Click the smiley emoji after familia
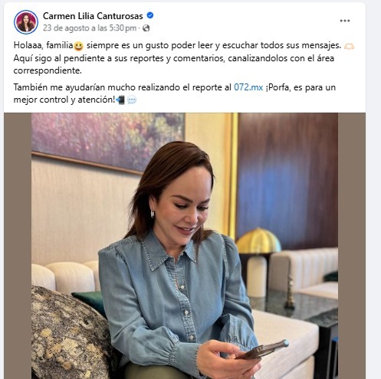The height and width of the screenshot is (379, 381). pyautogui.click(x=78, y=46)
